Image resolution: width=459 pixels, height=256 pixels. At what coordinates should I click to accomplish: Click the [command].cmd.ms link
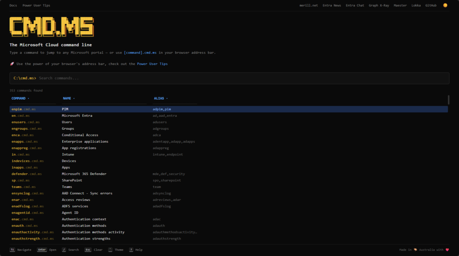tap(140, 53)
